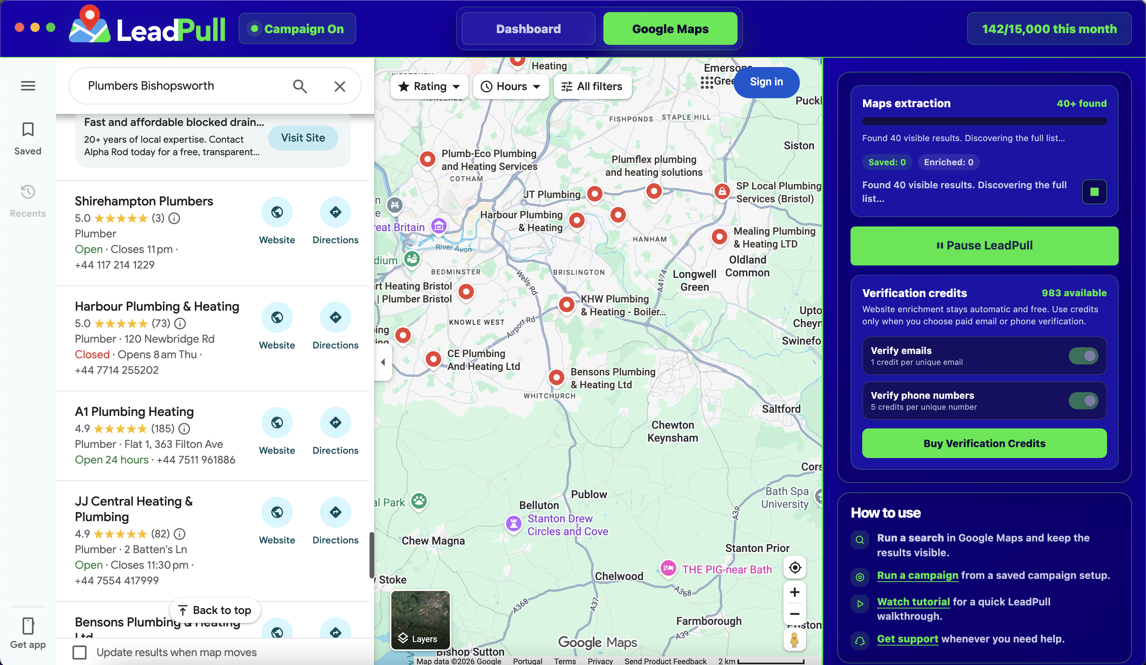Open the Run a campaign link

[x=917, y=575]
